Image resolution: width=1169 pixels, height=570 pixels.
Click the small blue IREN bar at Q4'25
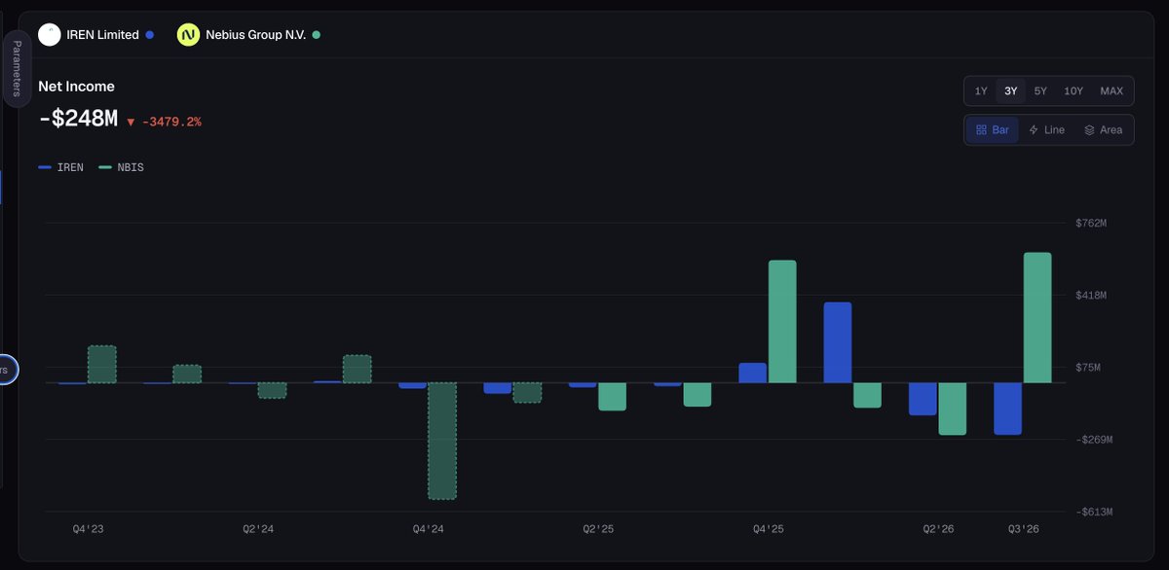coord(753,374)
